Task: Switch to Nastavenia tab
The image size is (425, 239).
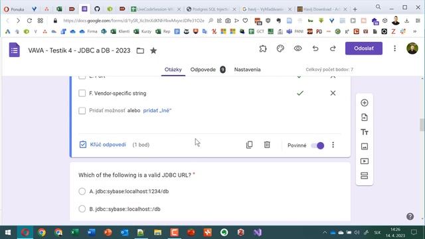Action: pos(247,70)
